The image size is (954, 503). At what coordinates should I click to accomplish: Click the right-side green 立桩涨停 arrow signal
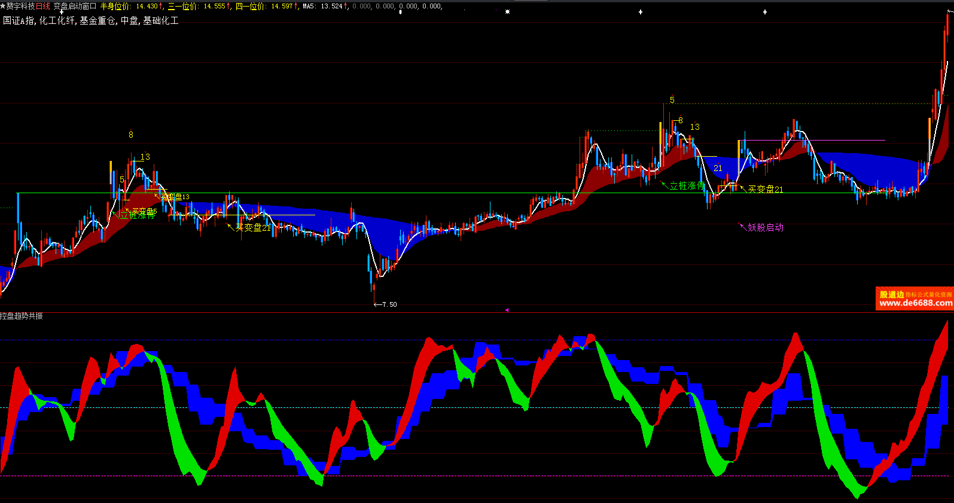pos(682,186)
